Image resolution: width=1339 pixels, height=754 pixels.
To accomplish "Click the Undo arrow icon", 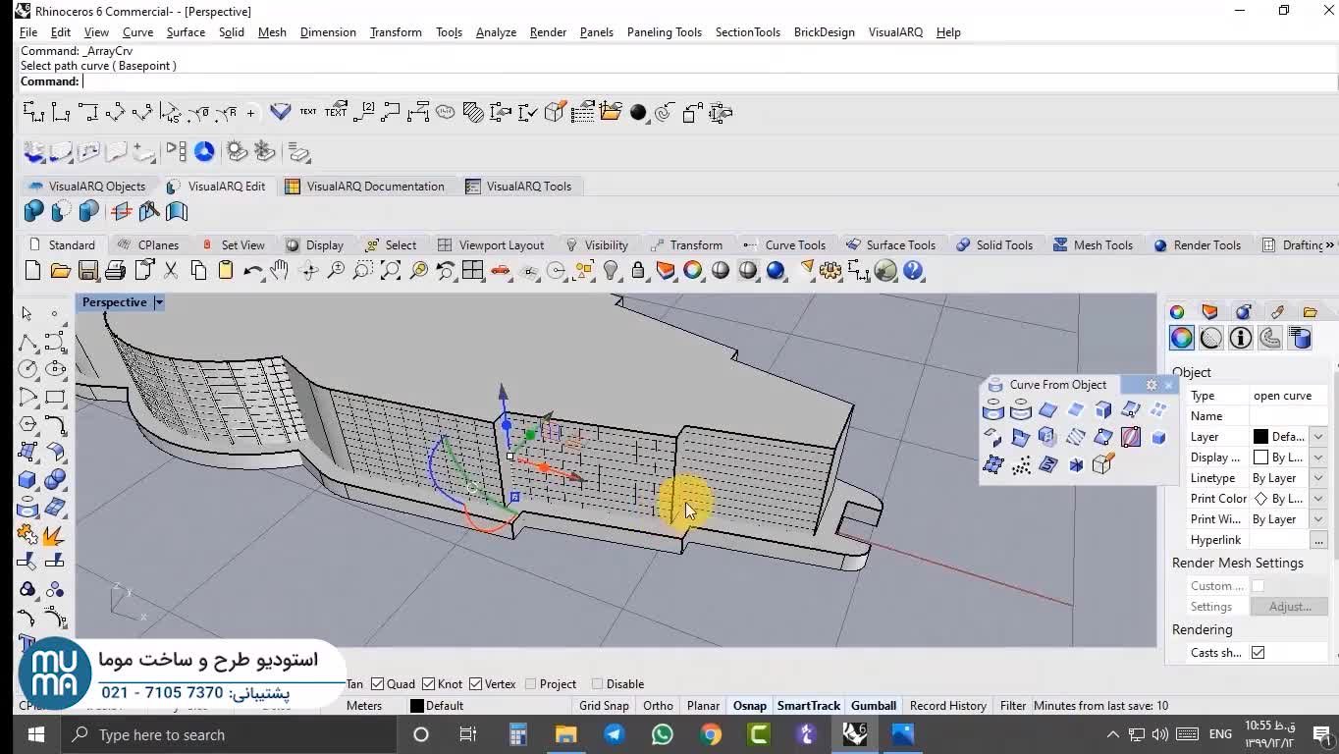I will tap(251, 271).
